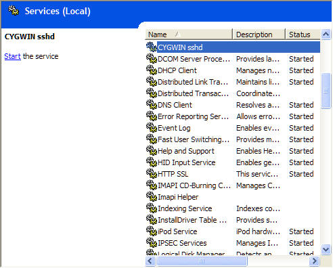Click the IPSEC Services gear icon
Screen dimensions: 333x268
tap(152, 242)
